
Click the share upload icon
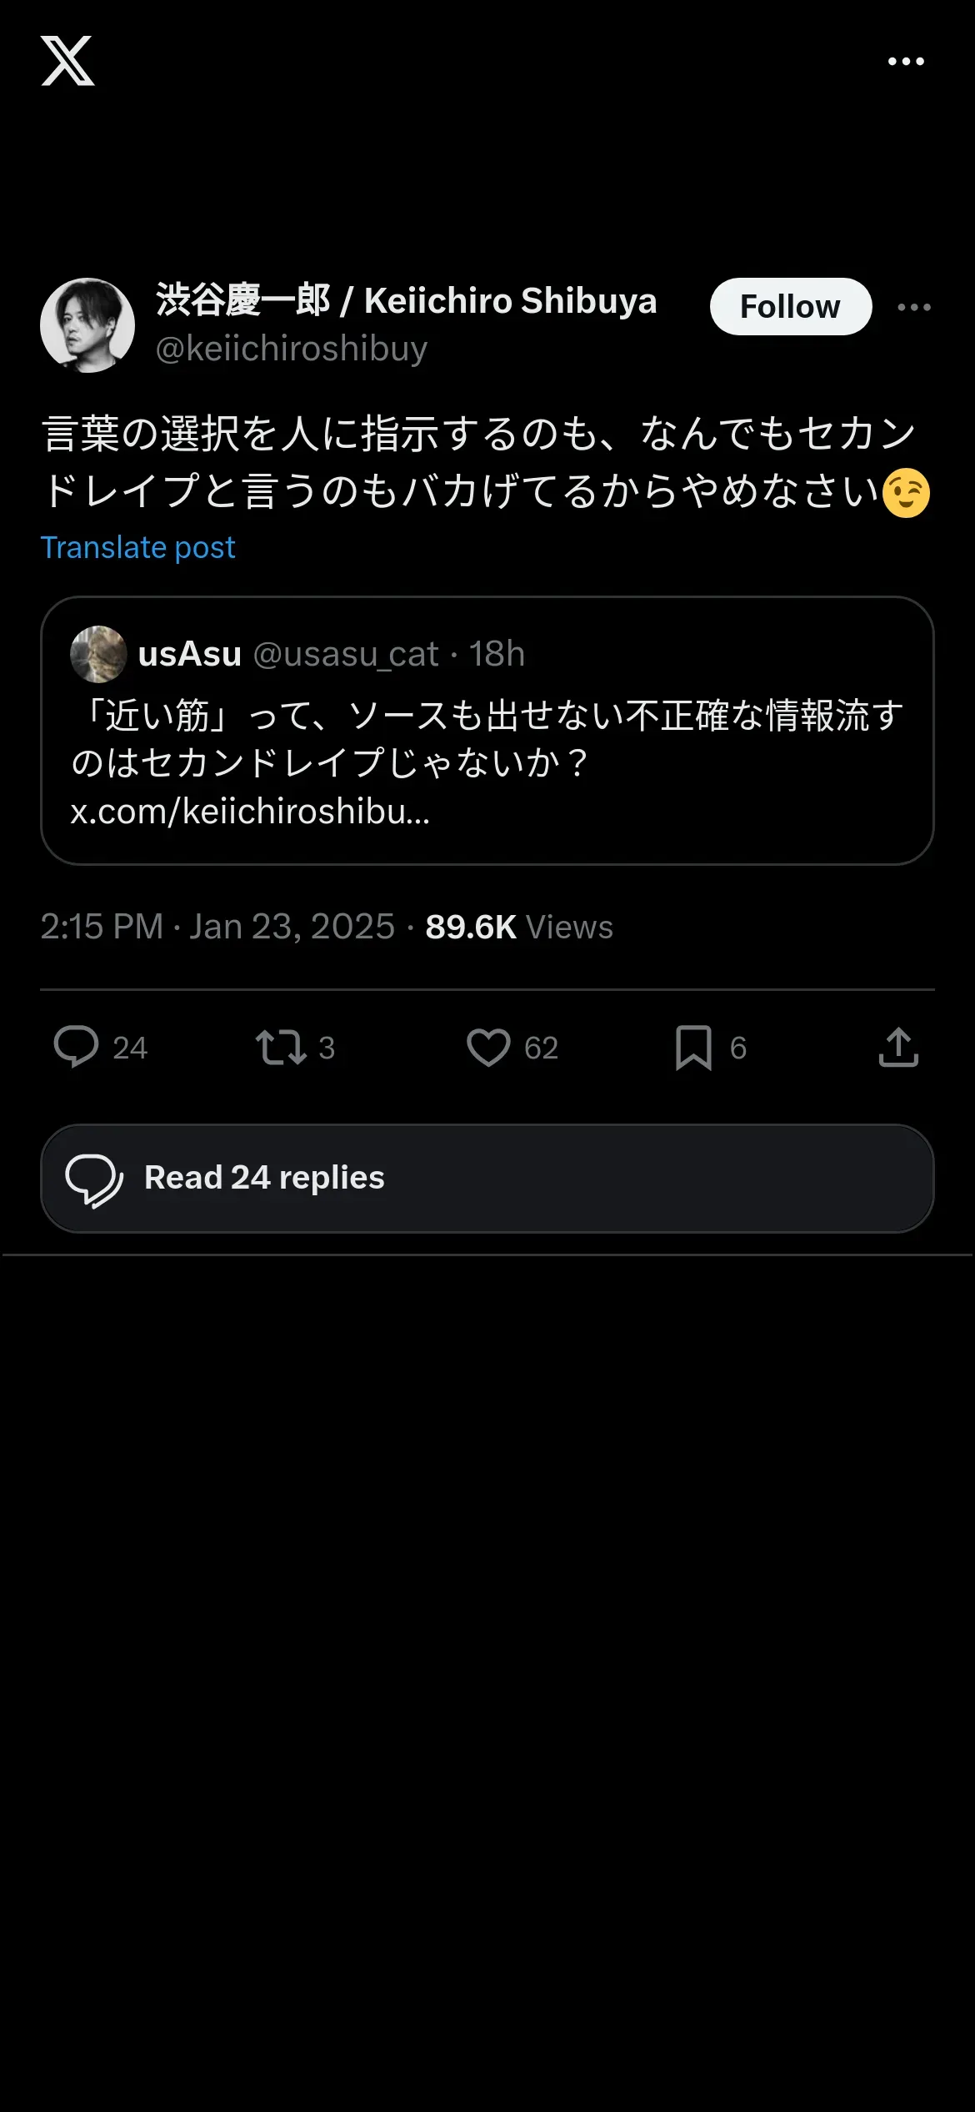[898, 1047]
